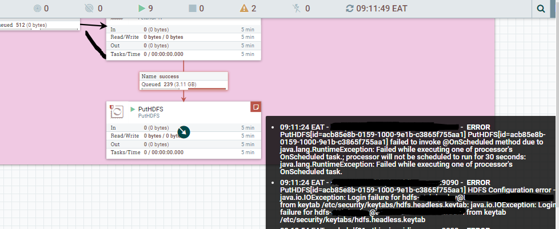Viewport: 559px width, 229px height.
Task: Click invalid components count 2
Action: pos(254,9)
